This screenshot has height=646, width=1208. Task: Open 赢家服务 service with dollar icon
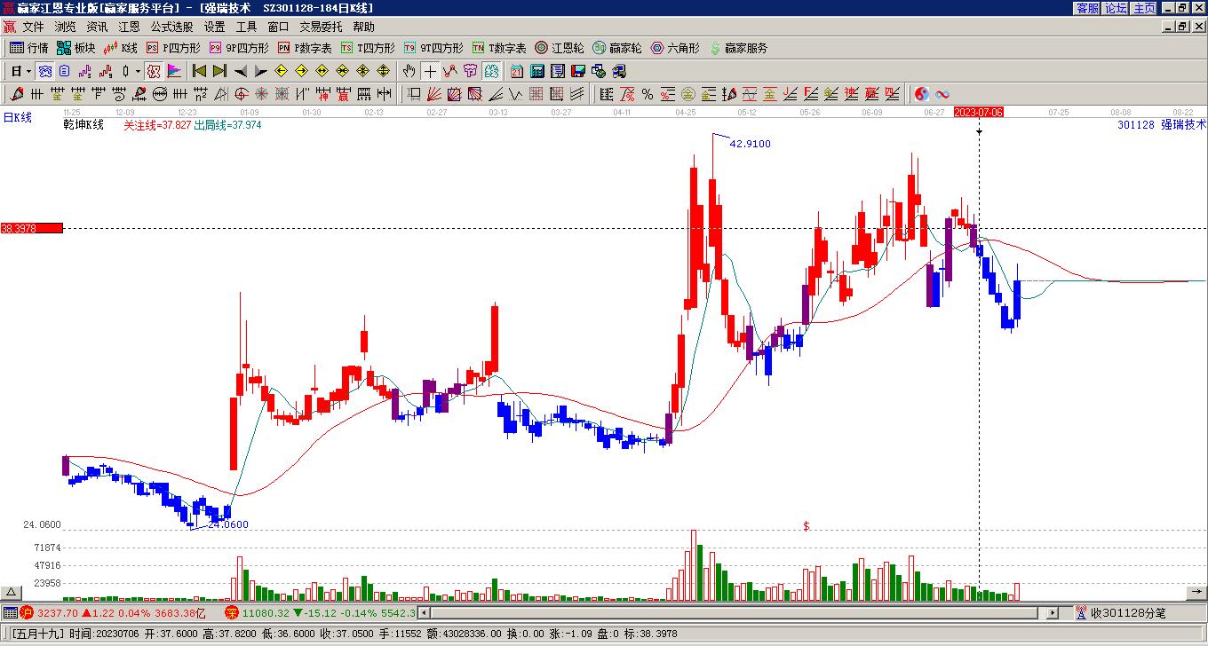[x=738, y=48]
